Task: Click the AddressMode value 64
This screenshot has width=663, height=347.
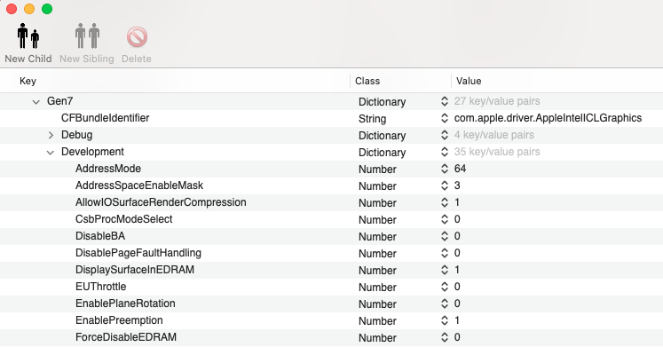Action: (x=460, y=169)
